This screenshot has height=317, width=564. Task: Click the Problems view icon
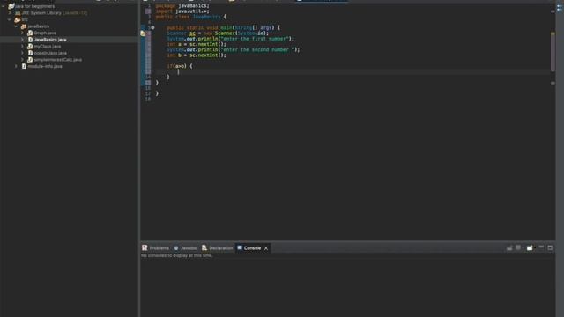point(145,247)
